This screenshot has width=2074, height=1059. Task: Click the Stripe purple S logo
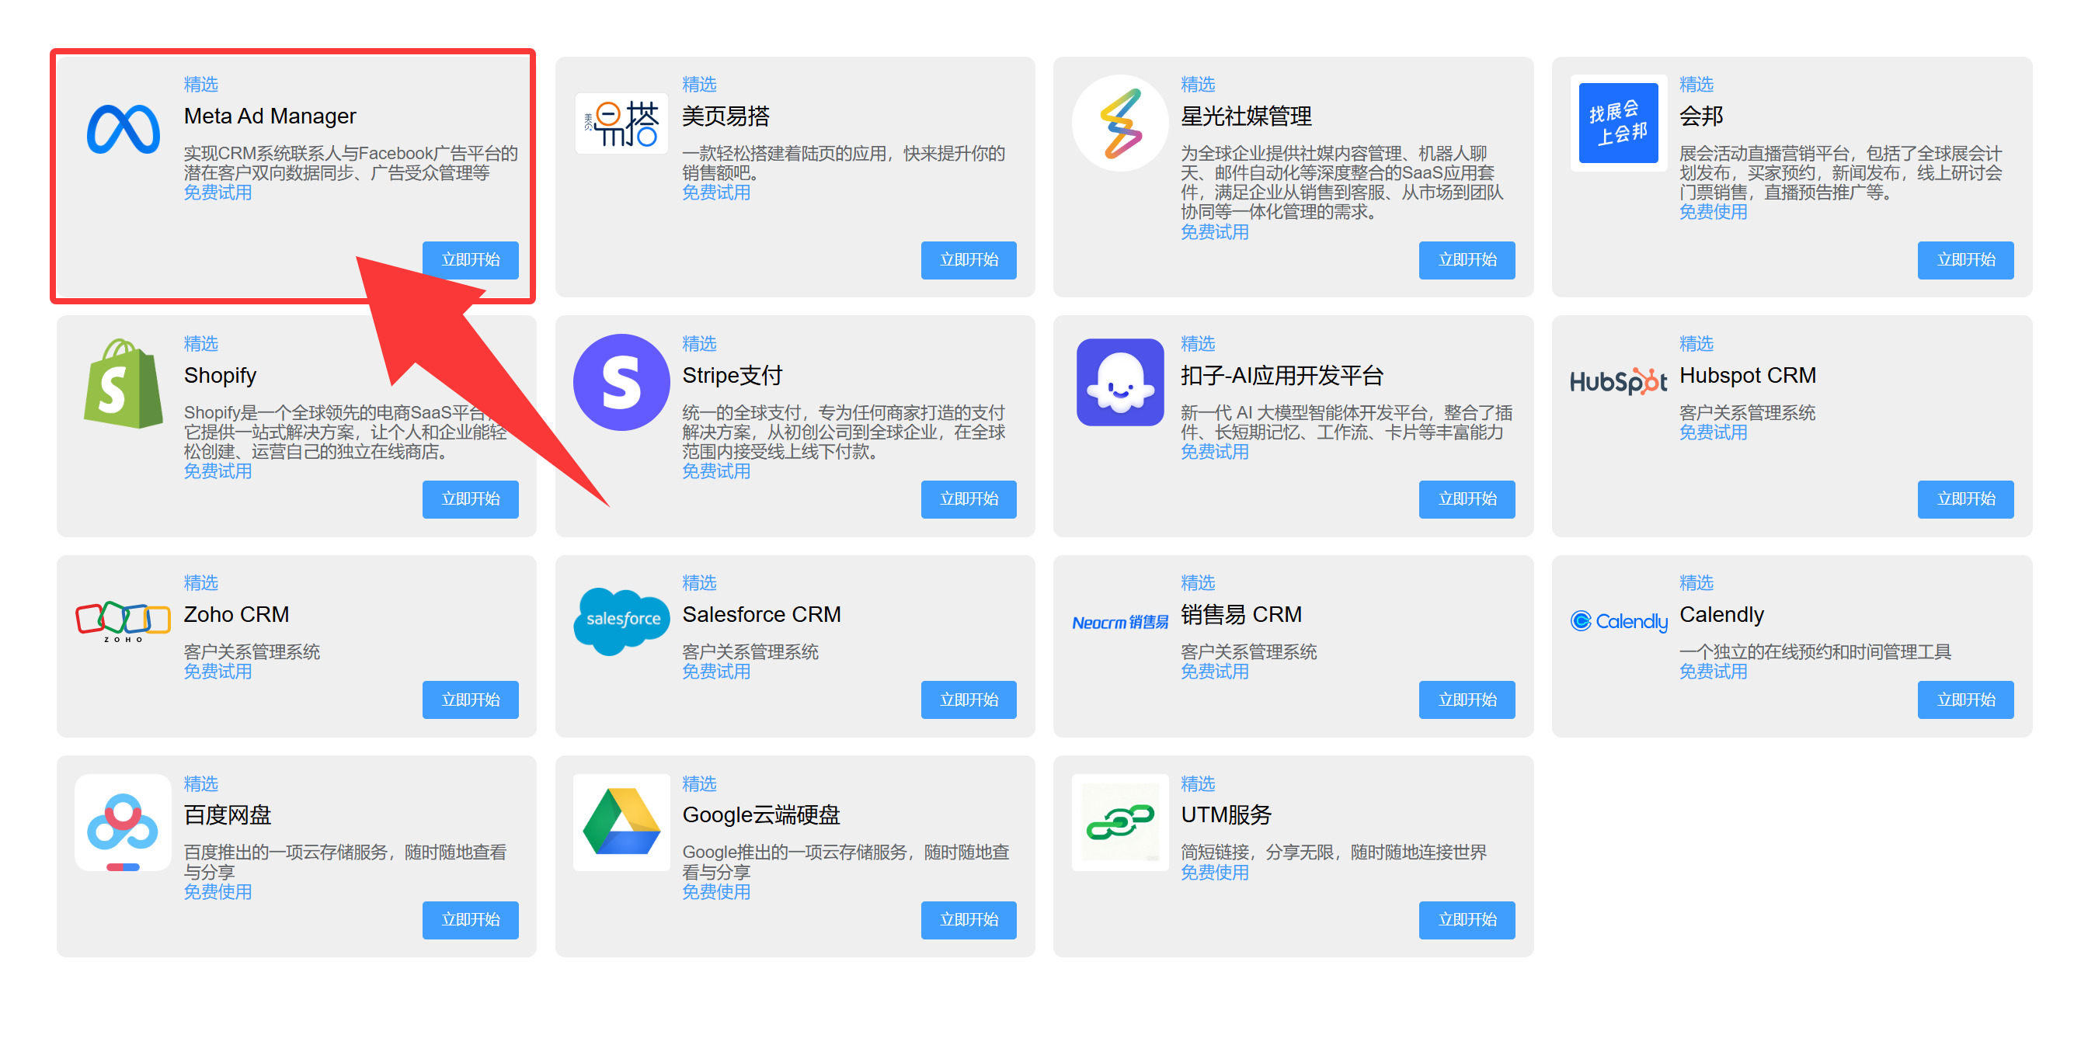(x=621, y=382)
